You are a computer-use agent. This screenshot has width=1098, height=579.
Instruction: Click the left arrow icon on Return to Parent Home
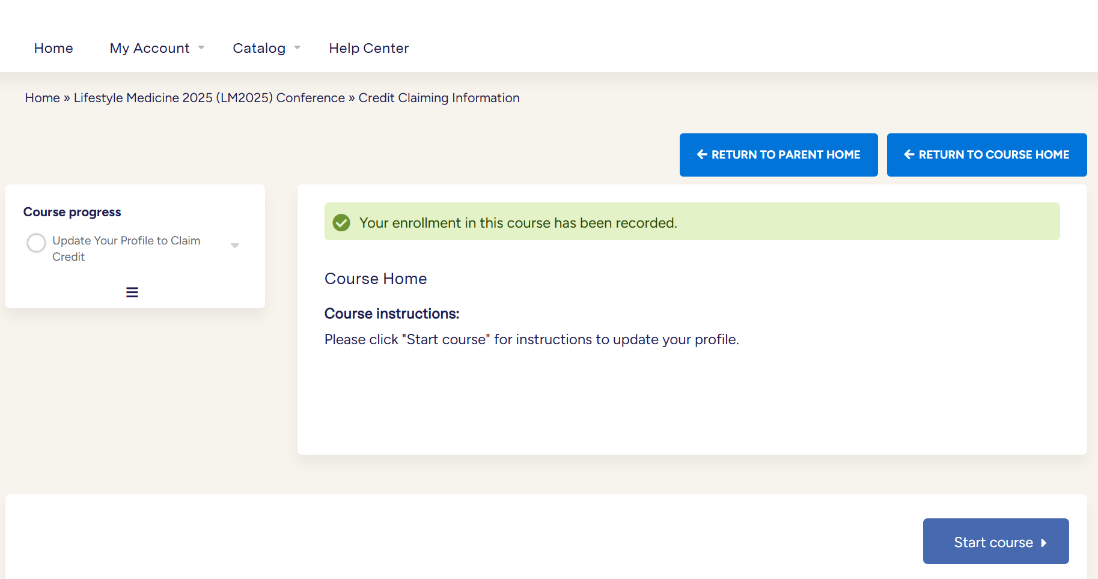point(701,155)
